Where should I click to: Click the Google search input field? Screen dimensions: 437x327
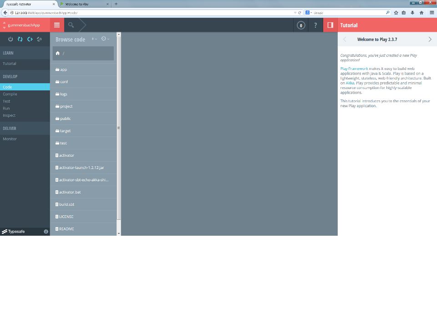click(349, 13)
